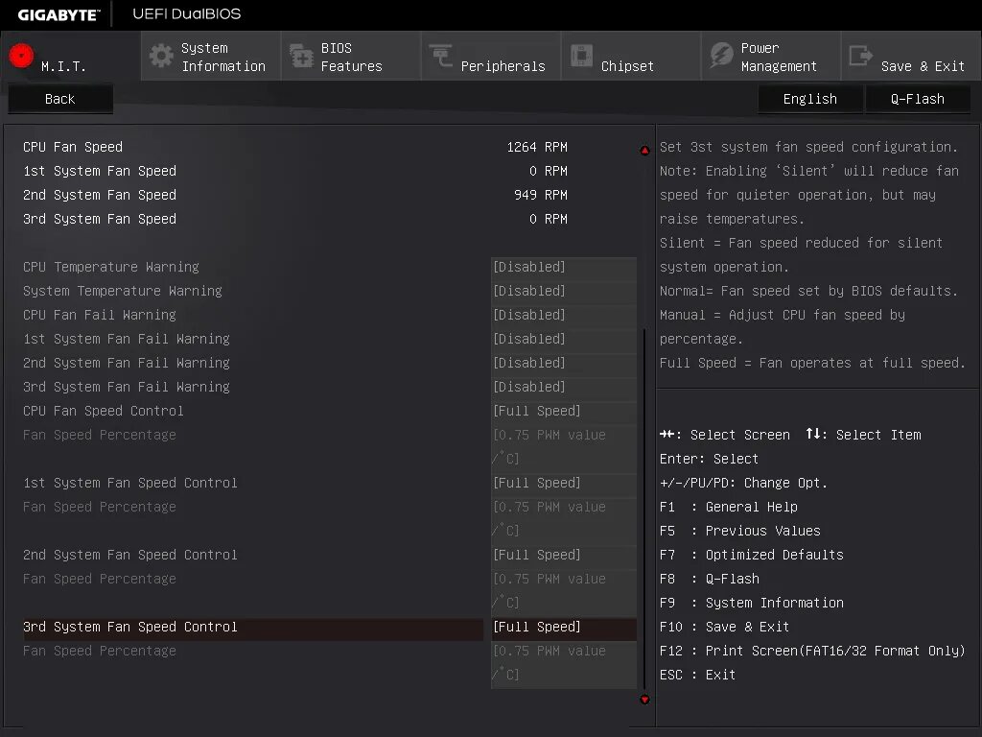Click the 2nd System Fan Speed 949 RPM reading
982x737 pixels.
(x=541, y=195)
